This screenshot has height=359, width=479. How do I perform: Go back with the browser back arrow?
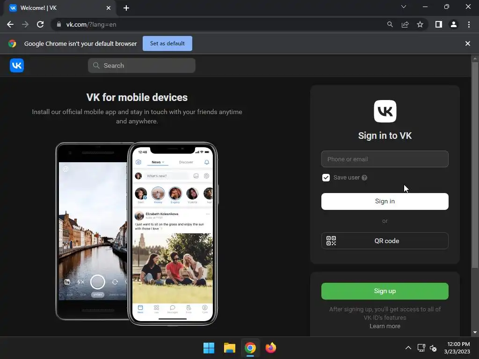click(x=10, y=24)
